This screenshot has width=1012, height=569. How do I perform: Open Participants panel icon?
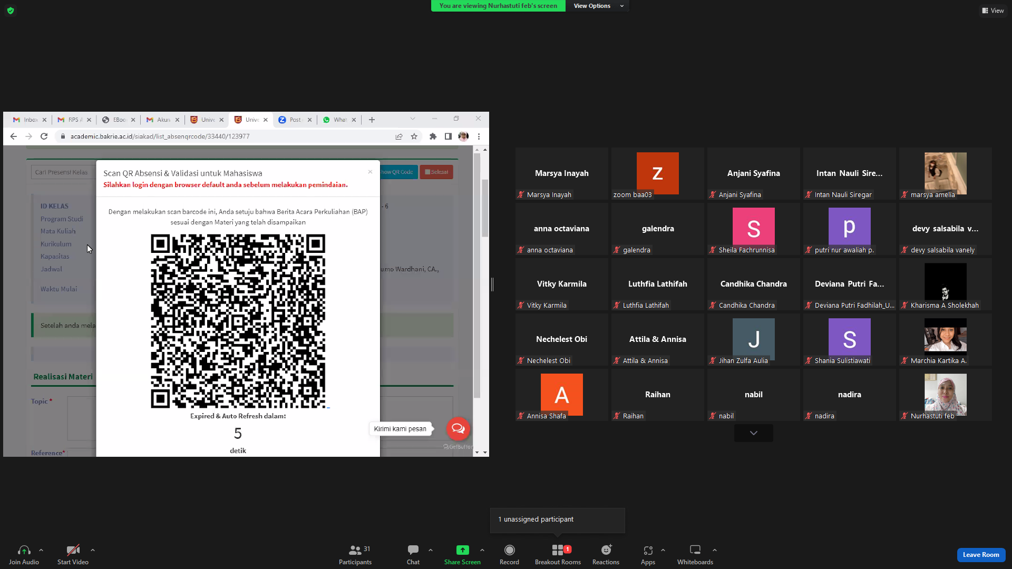tap(355, 550)
